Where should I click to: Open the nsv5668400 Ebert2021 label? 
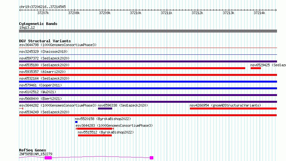point(40,99)
